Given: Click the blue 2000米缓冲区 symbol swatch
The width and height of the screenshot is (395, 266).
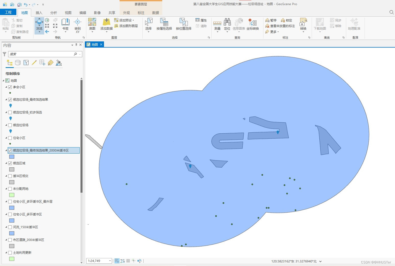Looking at the screenshot, I should coord(12,157).
